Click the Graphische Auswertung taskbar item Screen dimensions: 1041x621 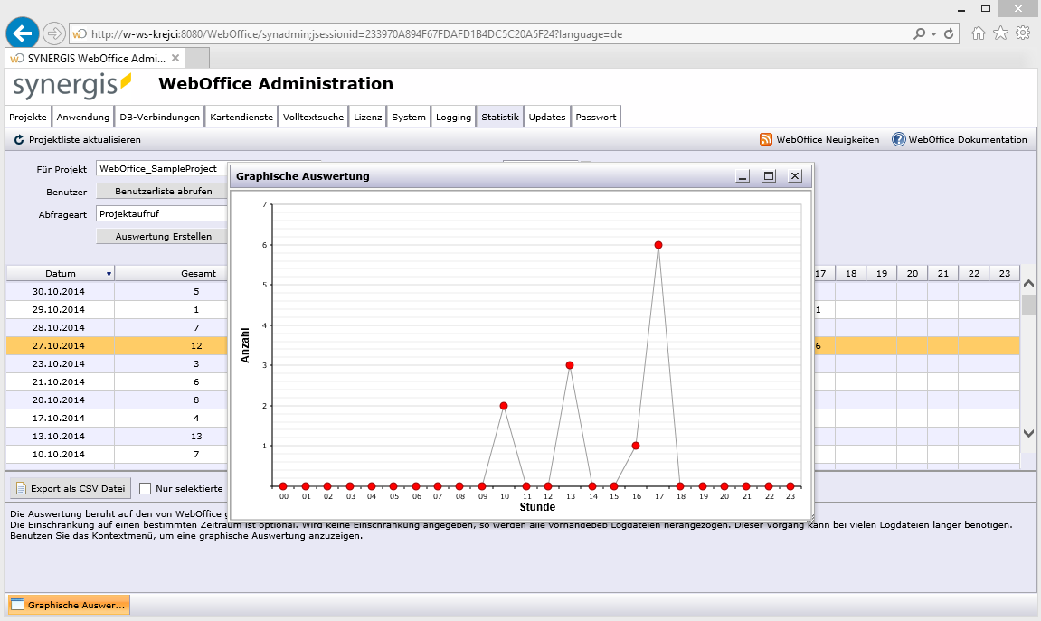tap(69, 605)
